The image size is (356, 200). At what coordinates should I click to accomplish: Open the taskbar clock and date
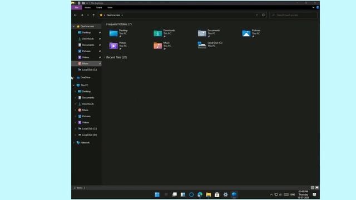pos(303,194)
